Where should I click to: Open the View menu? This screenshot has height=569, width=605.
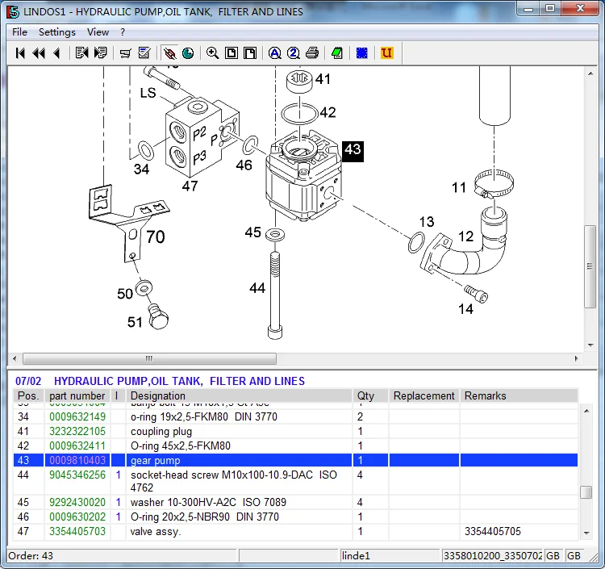pos(98,32)
